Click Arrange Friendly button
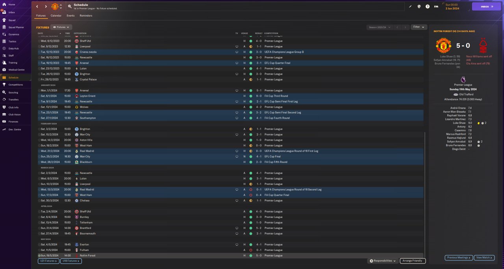 click(413, 261)
